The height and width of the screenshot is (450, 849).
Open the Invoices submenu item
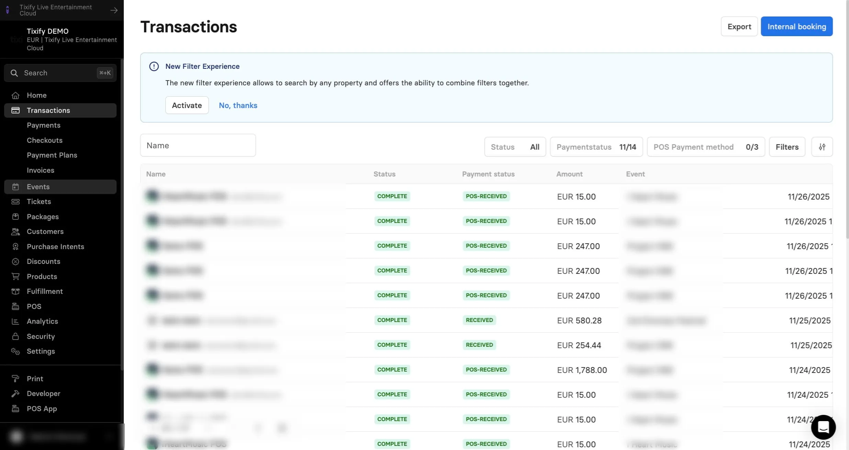41,170
